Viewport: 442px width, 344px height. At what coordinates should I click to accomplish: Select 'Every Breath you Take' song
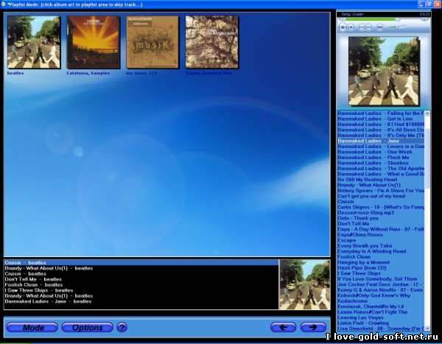pos(381,245)
